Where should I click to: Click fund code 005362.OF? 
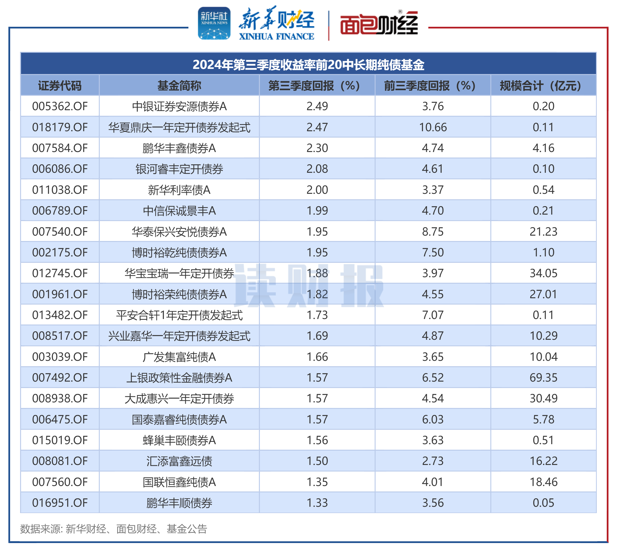[x=60, y=107]
